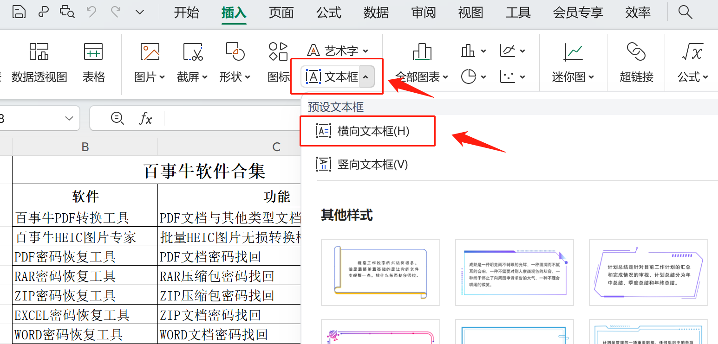Expand the 迷你图 dropdown arrow
The image size is (718, 344).
point(591,77)
